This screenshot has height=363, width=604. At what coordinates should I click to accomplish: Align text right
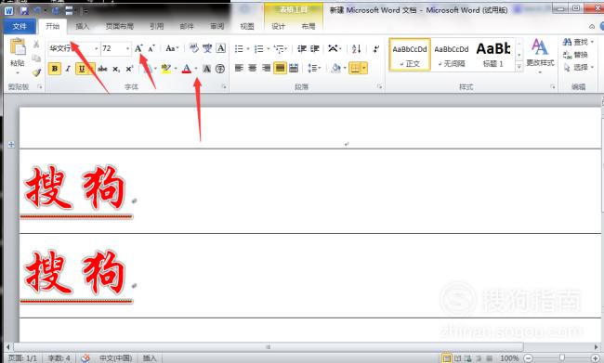point(266,68)
